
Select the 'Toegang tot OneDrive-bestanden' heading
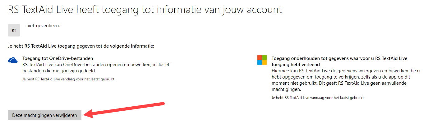click(x=58, y=58)
